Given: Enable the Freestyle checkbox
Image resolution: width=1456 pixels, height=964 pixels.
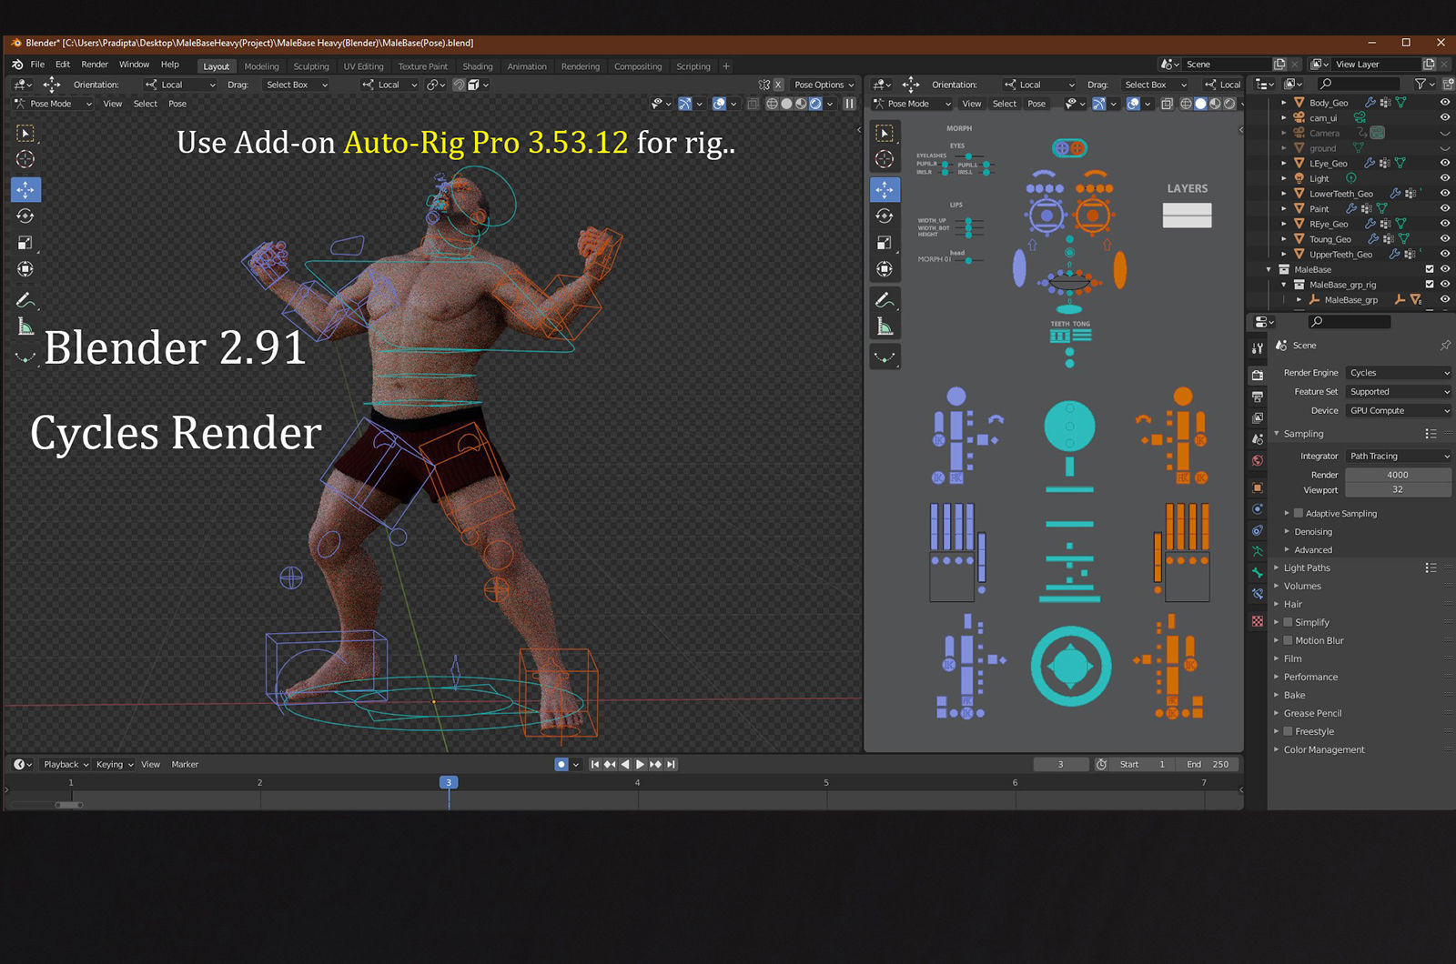Looking at the screenshot, I should point(1288,731).
